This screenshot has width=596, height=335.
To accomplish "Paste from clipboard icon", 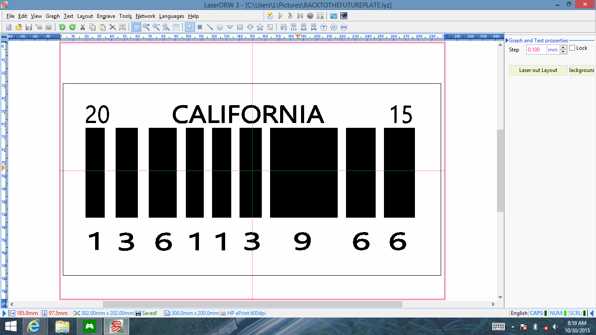I will (x=103, y=27).
